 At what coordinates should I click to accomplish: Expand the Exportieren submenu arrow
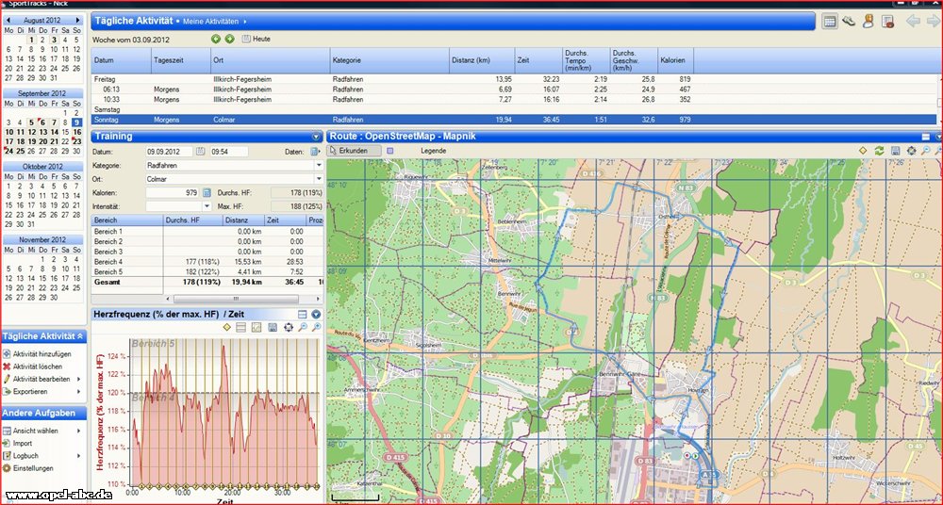coord(79,392)
